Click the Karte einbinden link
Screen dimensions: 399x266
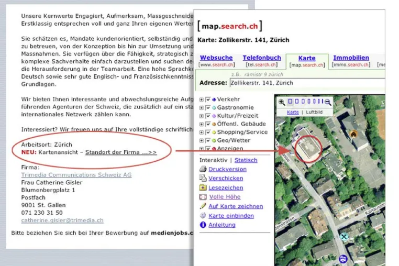[231, 216]
